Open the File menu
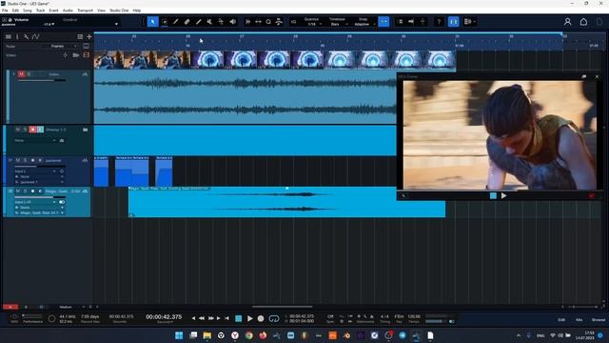The height and width of the screenshot is (343, 609). click(5, 10)
